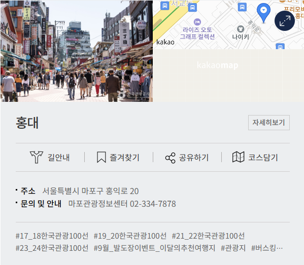Select the 코스담기 course label text
This screenshot has width=304, height=265.
(263, 158)
